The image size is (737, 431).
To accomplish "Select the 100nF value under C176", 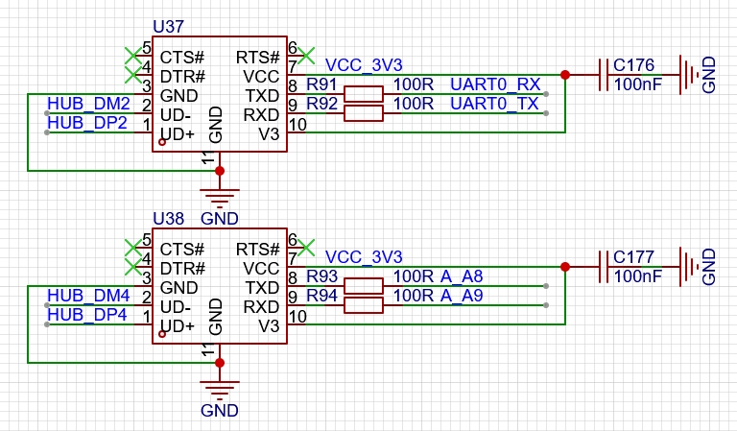I will (638, 84).
